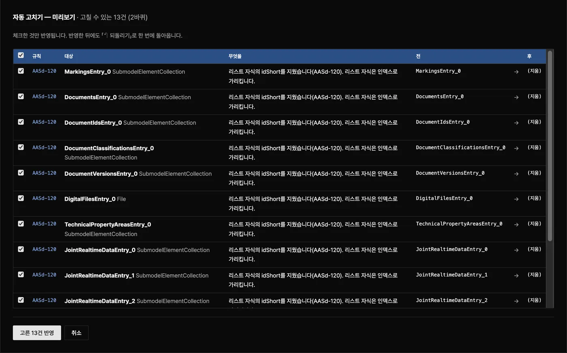Click the (지움) after-value in the DocumentsEntry_0 row
Image resolution: width=567 pixels, height=353 pixels.
534,96
